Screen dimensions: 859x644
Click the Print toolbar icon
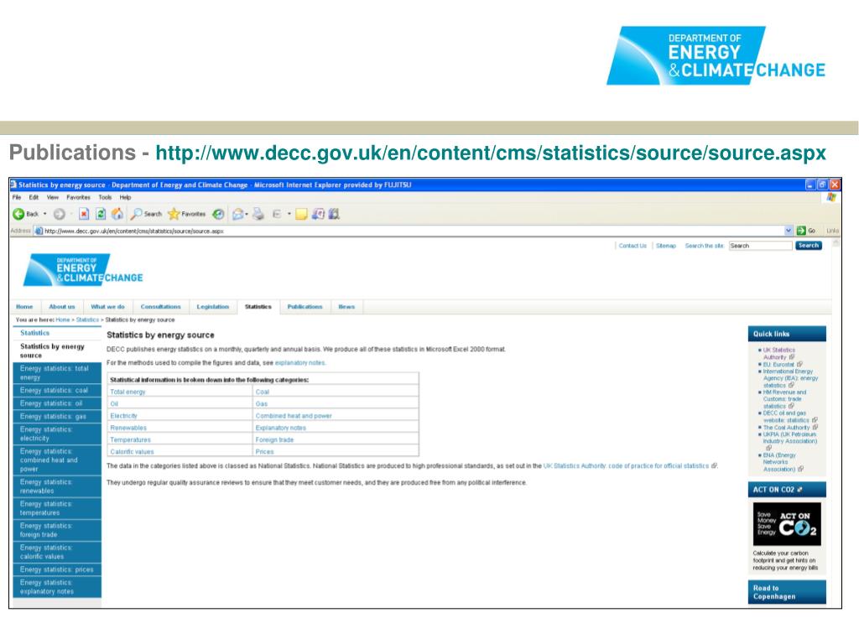point(258,214)
